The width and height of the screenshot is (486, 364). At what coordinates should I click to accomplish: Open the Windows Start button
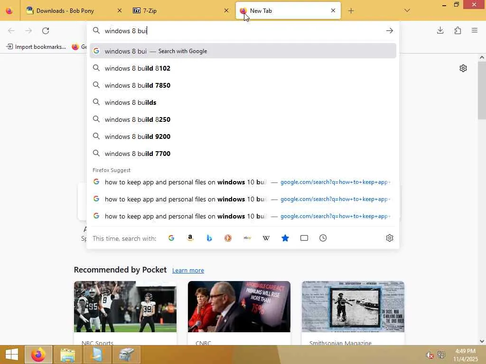pos(12,355)
